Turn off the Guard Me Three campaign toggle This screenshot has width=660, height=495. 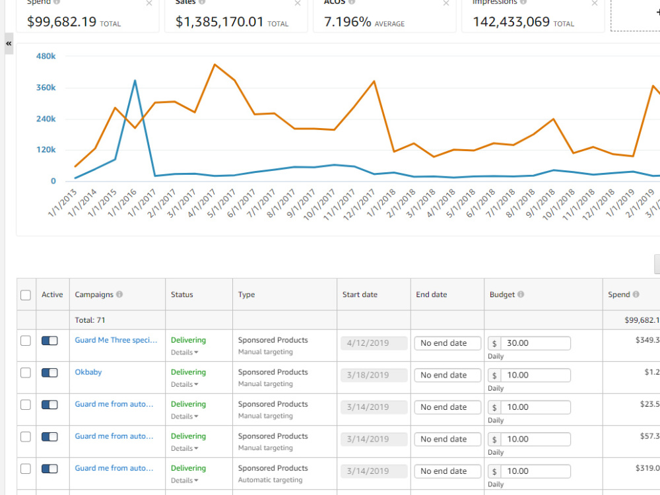(x=49, y=341)
